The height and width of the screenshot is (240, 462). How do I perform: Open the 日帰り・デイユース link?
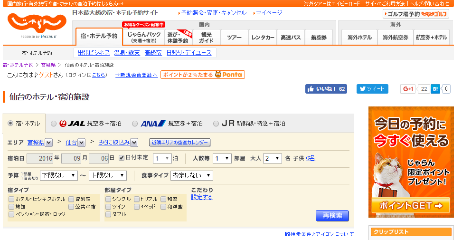(189, 52)
